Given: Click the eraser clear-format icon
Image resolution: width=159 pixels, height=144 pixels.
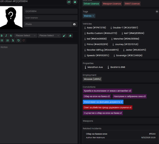Looking at the screenshot, I should coord(70,36).
